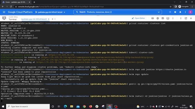
Task: Expand the new tab dropdown arrow
Action: [x=55, y=19]
